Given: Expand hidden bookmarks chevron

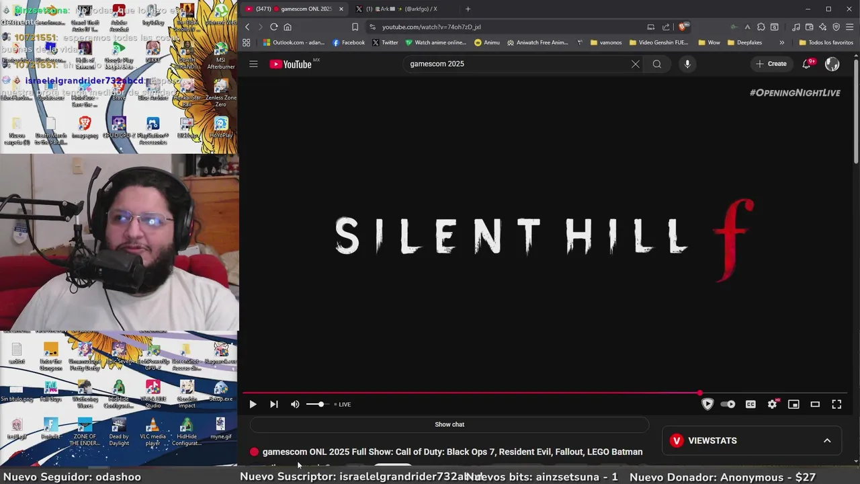Looking at the screenshot, I should [x=781, y=42].
